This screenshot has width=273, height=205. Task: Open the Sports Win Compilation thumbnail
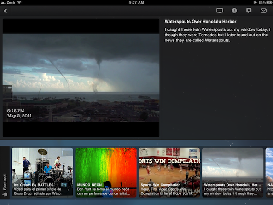(x=169, y=172)
